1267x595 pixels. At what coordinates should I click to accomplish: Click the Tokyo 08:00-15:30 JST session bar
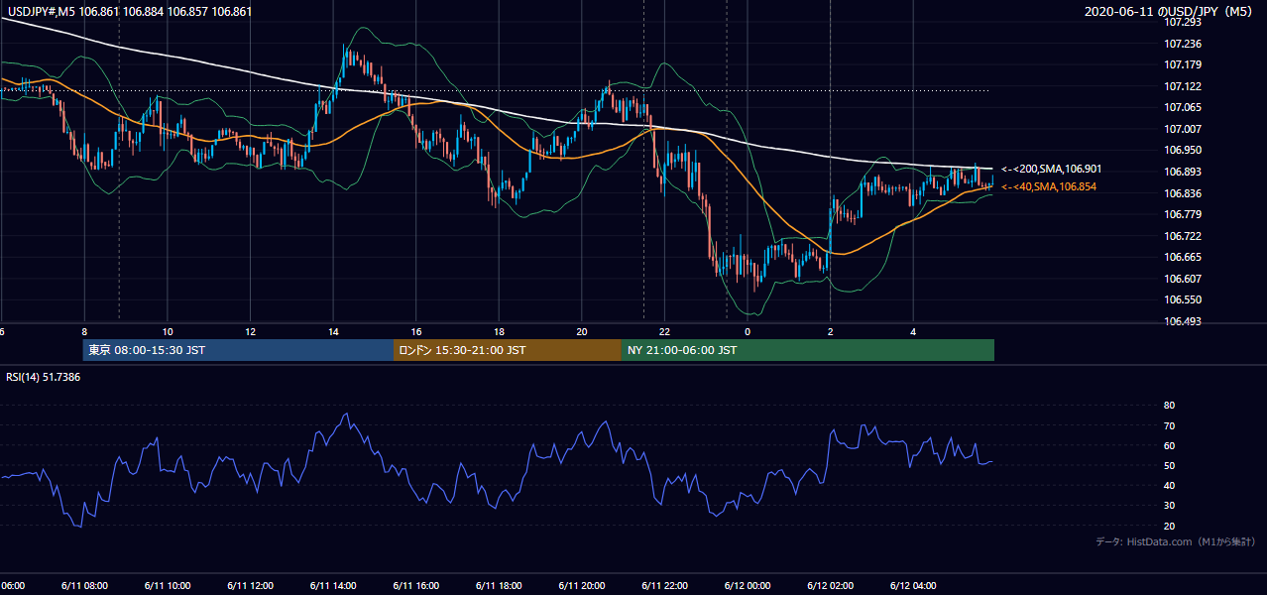tap(238, 350)
